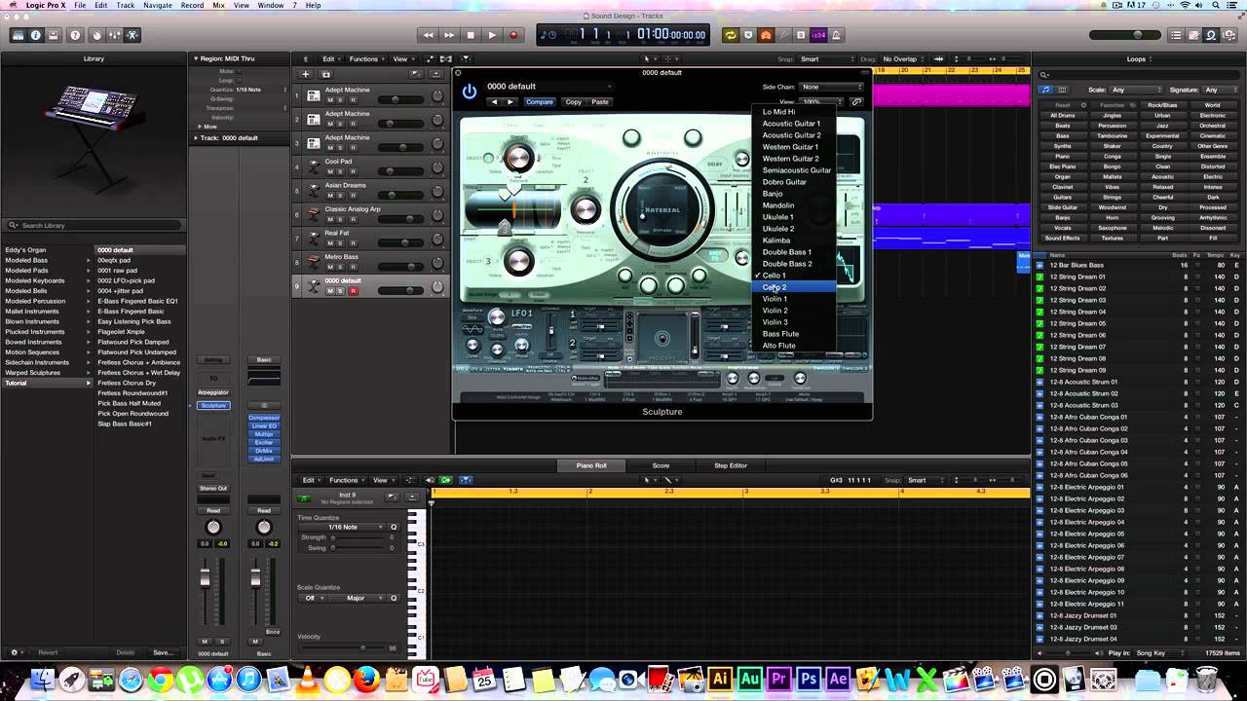Open Photoshop from the Dock
Image resolution: width=1247 pixels, height=701 pixels.
808,680
